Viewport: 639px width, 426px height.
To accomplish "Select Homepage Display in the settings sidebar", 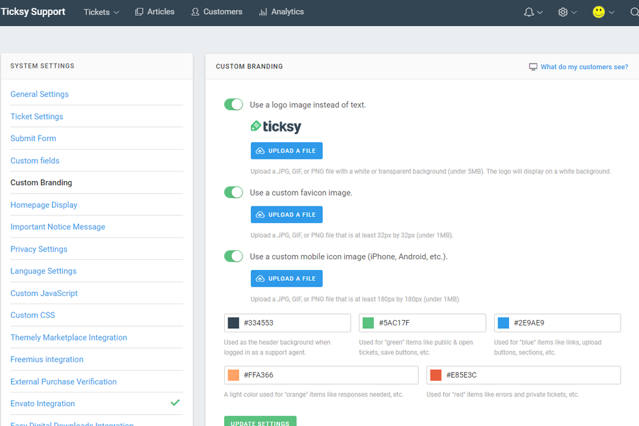I will pos(44,204).
